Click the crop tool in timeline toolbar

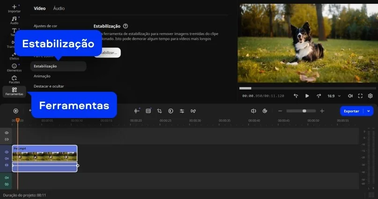point(160,111)
